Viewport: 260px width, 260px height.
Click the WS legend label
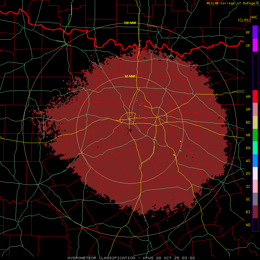pos(248,161)
